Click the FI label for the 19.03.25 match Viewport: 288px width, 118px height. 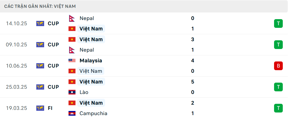(50, 108)
